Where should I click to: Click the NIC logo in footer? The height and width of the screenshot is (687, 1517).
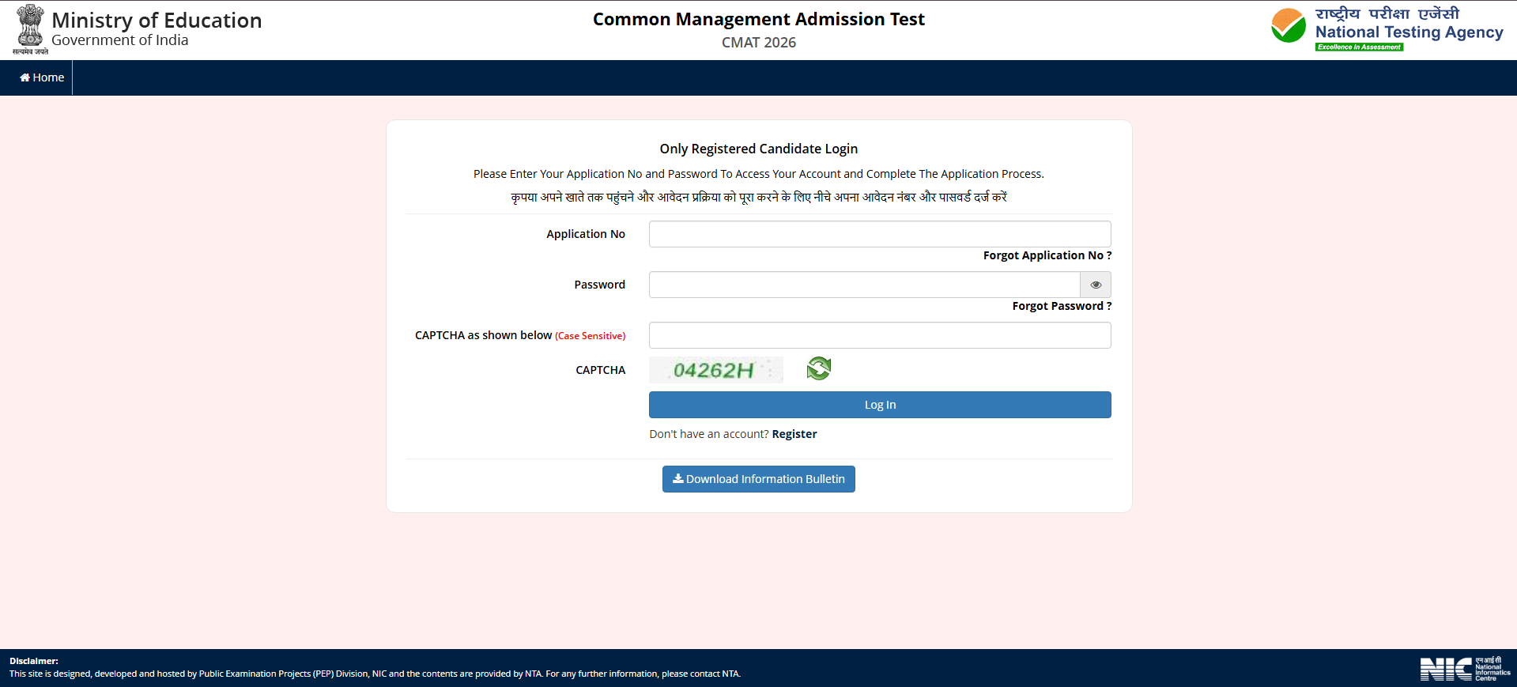[1465, 669]
